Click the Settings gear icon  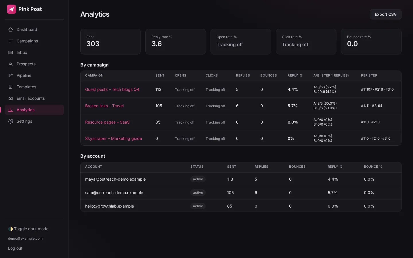[x=11, y=121]
